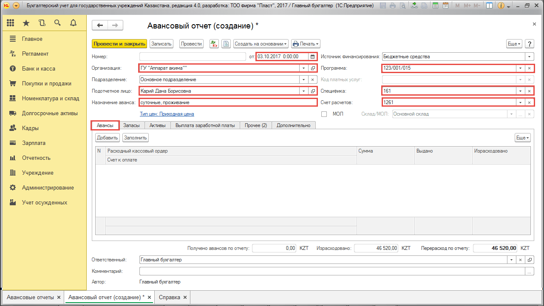Switch to the Прочее (2) tab
The image size is (544, 306).
click(255, 125)
